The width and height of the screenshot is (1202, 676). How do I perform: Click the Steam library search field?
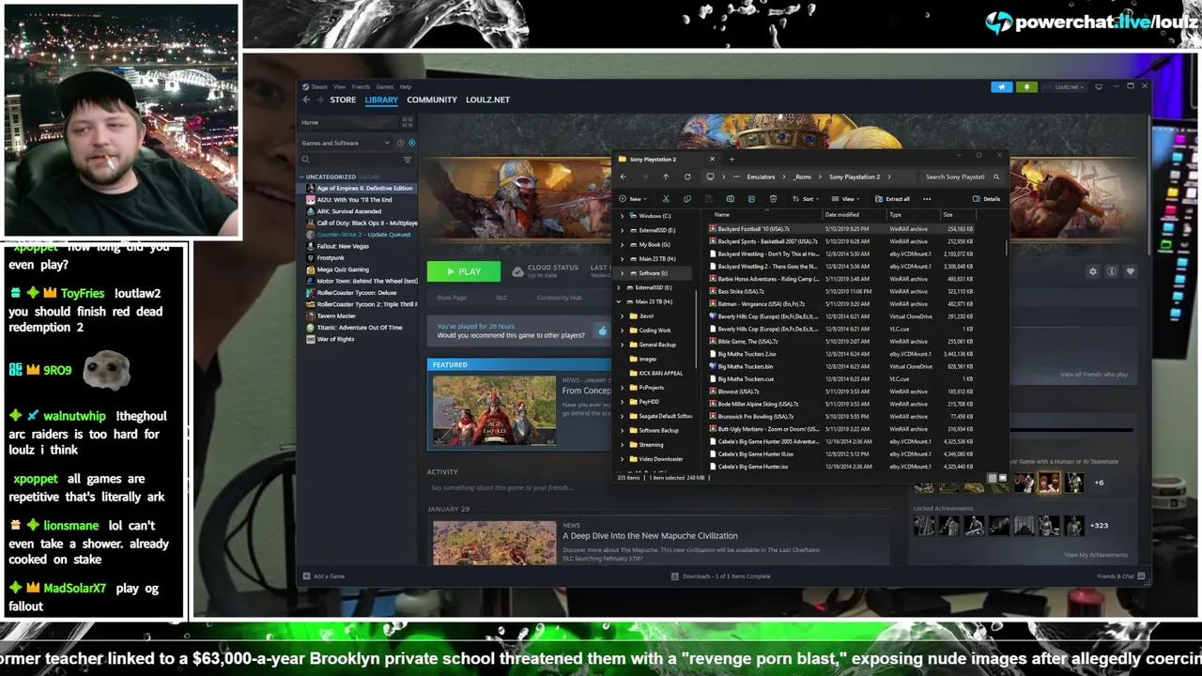353,160
